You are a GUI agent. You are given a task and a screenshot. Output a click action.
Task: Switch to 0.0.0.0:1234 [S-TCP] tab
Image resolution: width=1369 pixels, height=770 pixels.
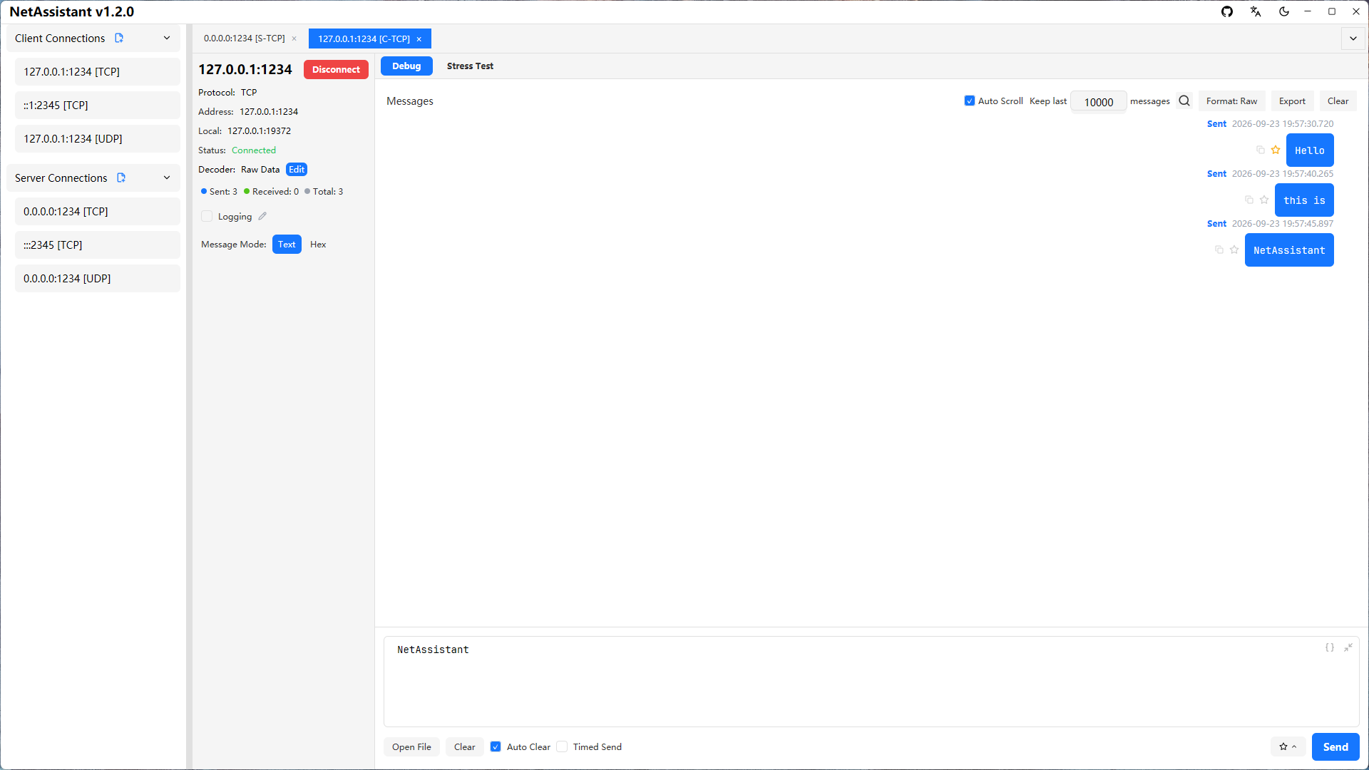245,38
